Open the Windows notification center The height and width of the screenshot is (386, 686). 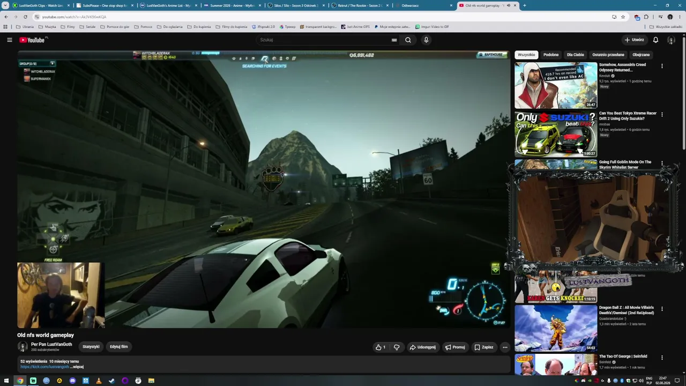tap(677, 381)
